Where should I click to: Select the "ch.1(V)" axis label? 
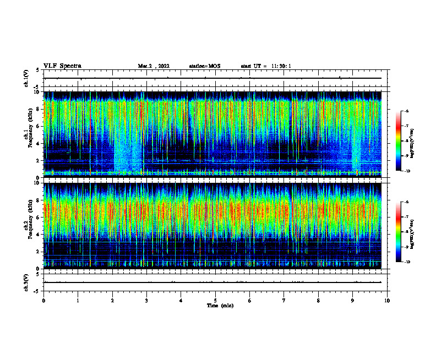tap(26, 78)
